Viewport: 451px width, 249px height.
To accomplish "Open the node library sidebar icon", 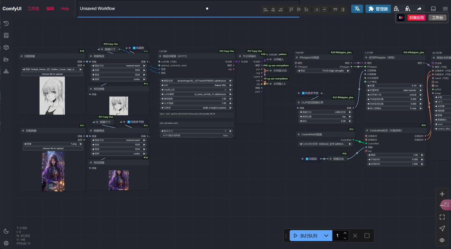I will click(6, 36).
